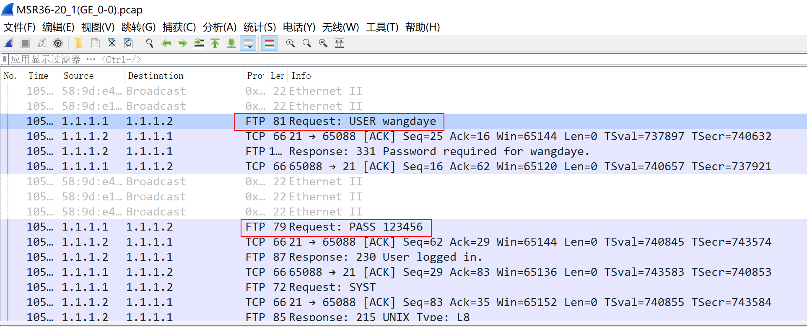Open the 分析(A) menu
Viewport: 807px width, 327px height.
tap(219, 27)
